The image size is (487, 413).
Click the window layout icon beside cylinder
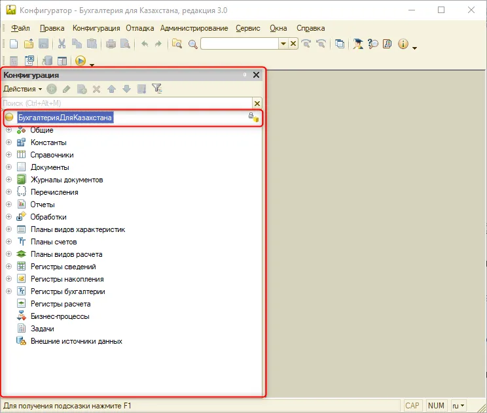[x=62, y=61]
